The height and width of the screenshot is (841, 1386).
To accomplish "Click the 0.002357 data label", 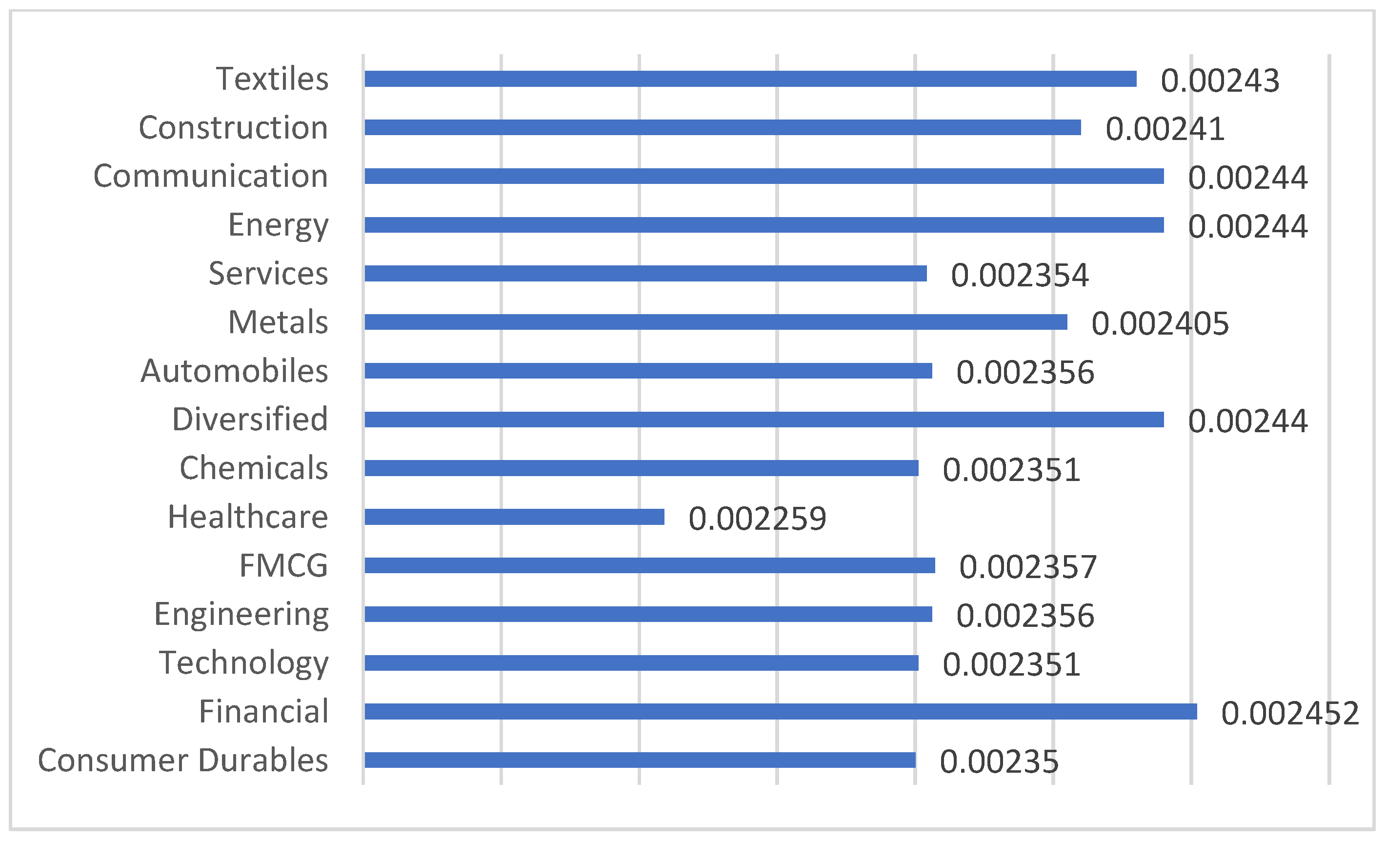I will tap(1028, 567).
